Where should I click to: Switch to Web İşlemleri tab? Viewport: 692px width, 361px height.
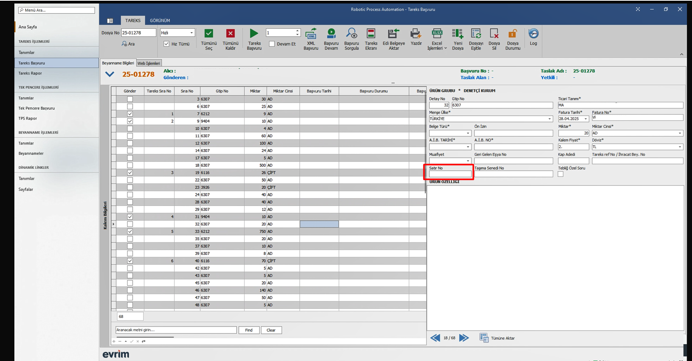[x=149, y=63]
